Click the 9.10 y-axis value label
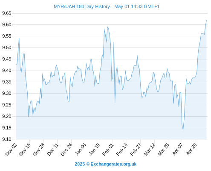The width and height of the screenshot is (211, 171). tap(7, 139)
